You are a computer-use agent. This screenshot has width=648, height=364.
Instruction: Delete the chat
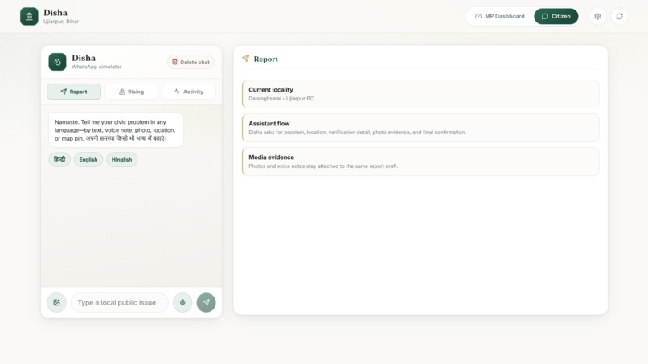click(191, 62)
